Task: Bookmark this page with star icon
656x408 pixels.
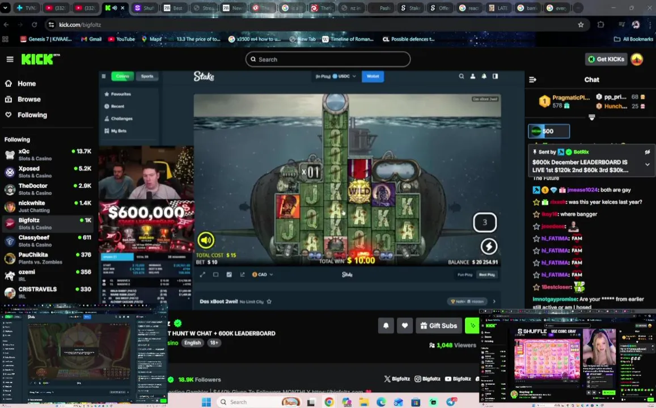Action: click(x=581, y=25)
